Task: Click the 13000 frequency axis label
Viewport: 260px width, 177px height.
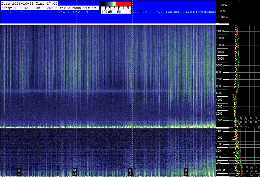Action: [220, 38]
